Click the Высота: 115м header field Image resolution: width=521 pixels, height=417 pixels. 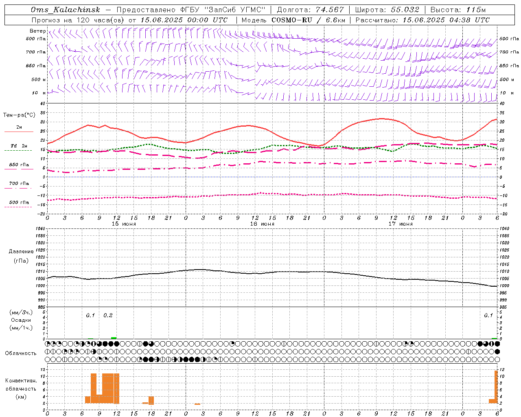[458, 10]
